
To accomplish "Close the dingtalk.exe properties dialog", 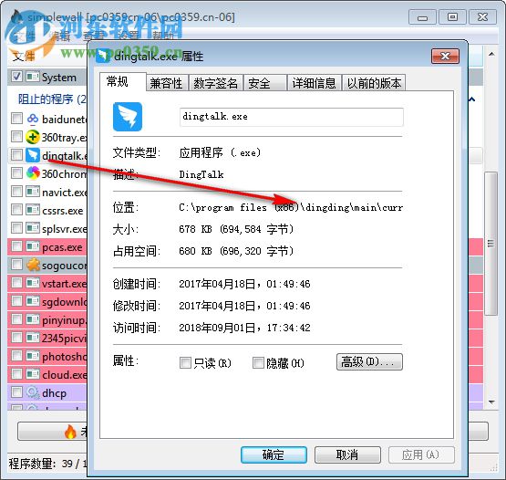I will (x=445, y=57).
